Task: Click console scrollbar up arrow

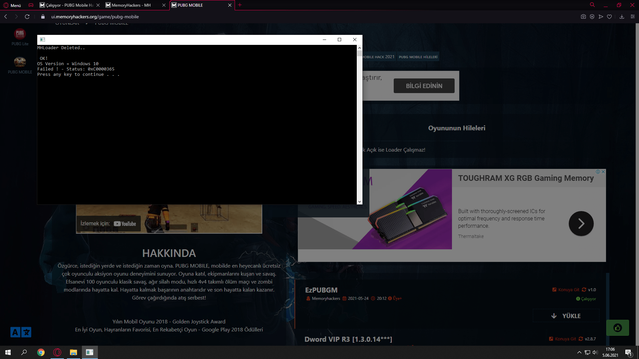Action: (x=359, y=48)
